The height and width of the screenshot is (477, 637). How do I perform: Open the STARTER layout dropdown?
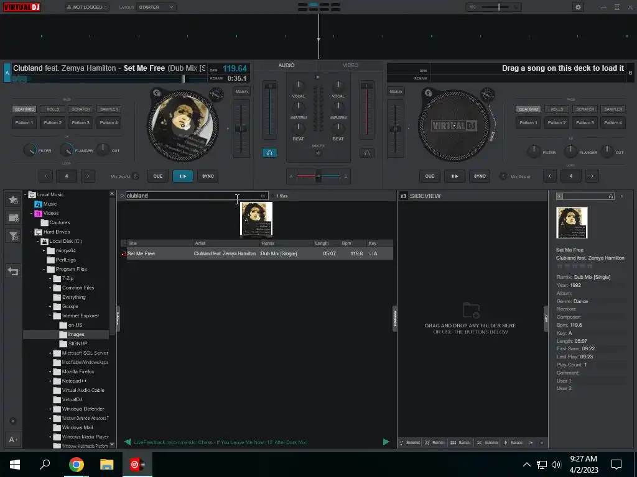pos(156,7)
